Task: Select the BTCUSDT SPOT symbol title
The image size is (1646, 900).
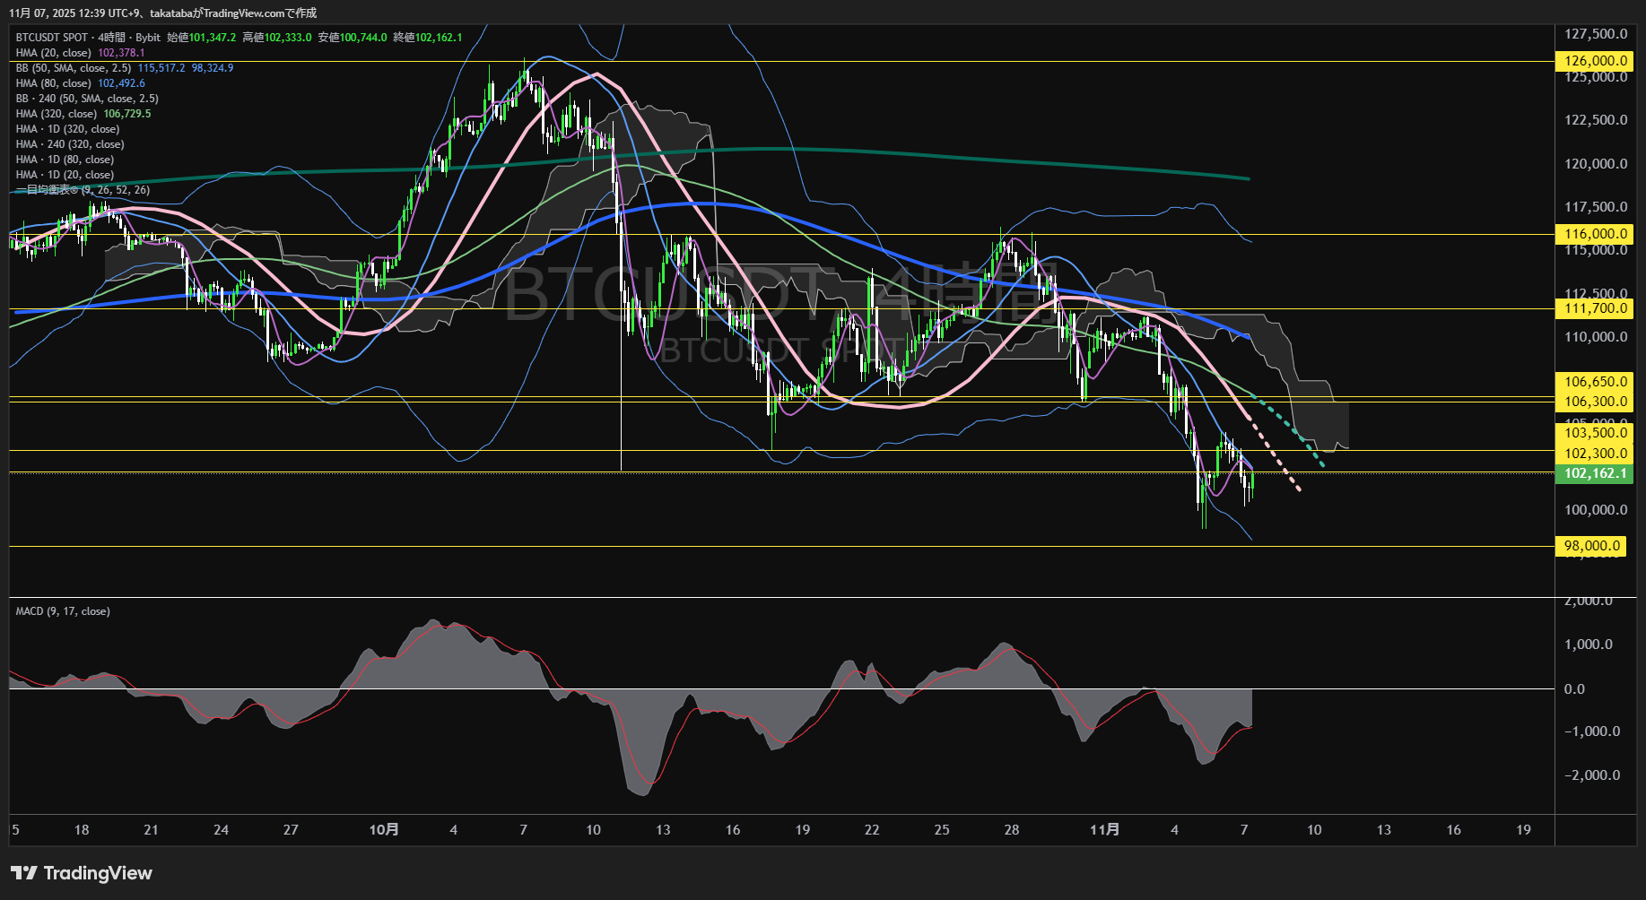Action: [x=52, y=38]
